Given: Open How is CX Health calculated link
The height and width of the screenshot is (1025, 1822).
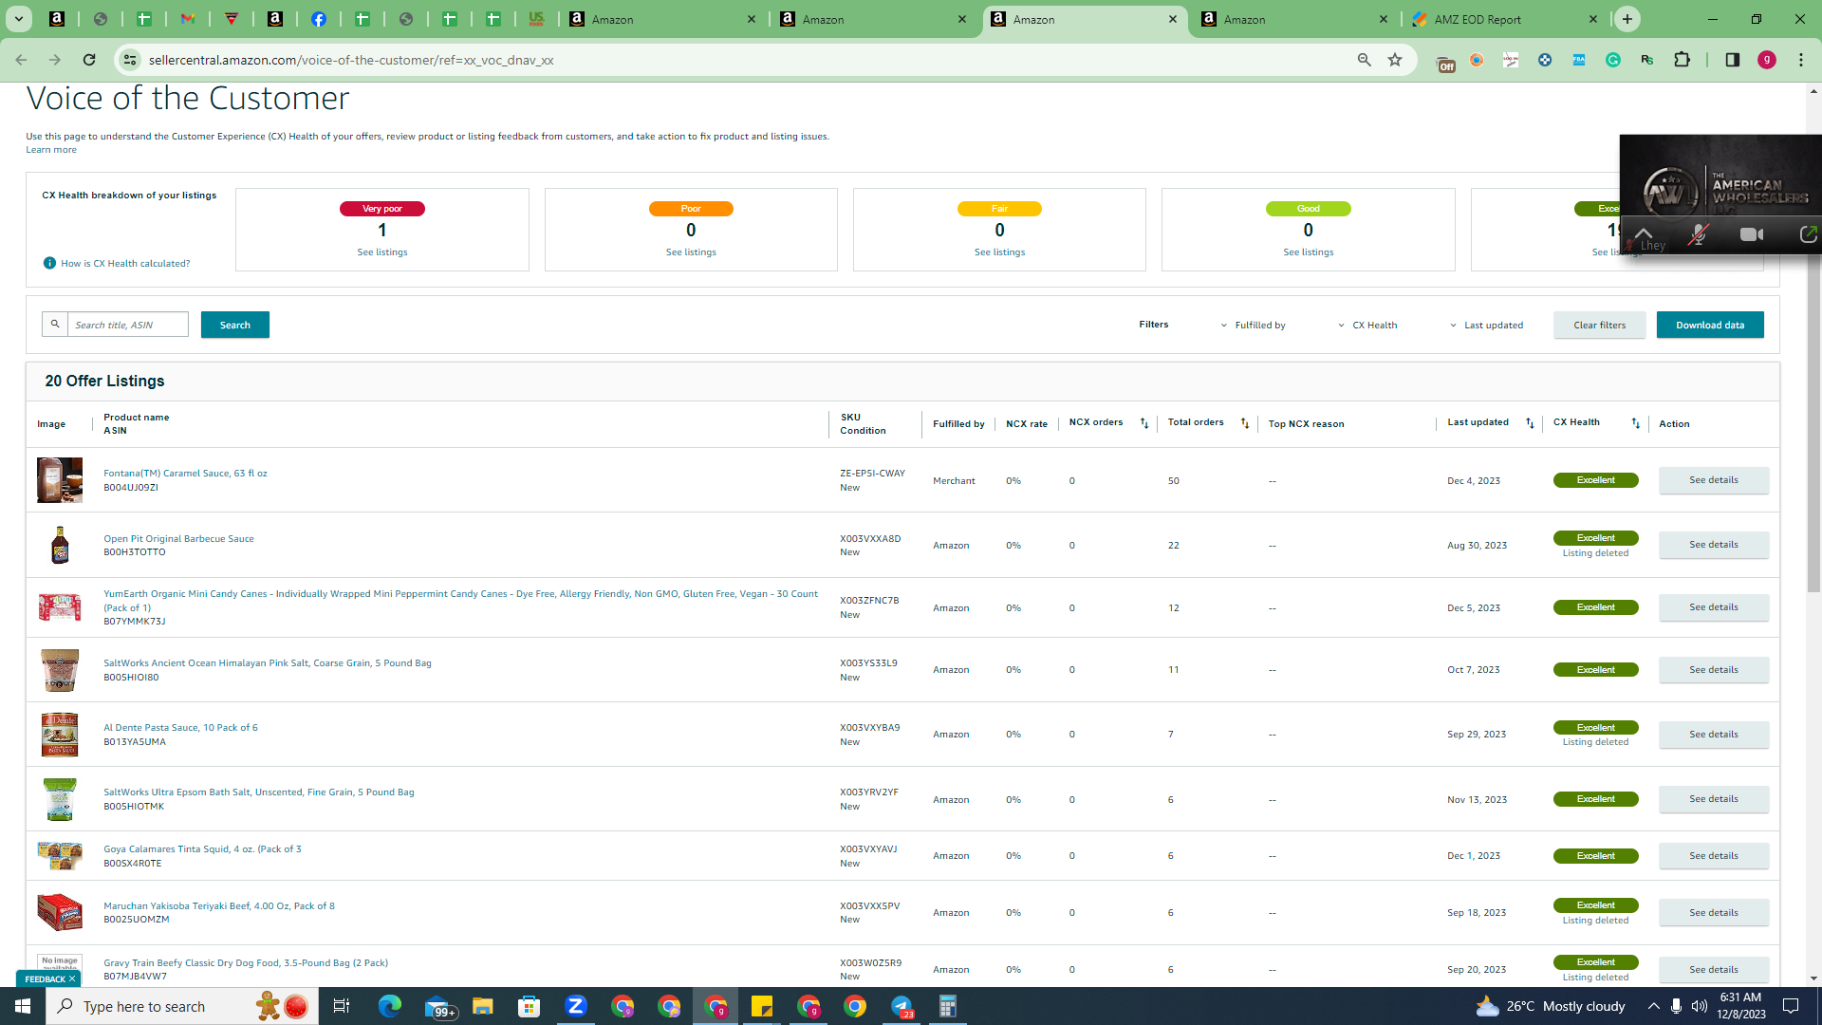Looking at the screenshot, I should click(x=125, y=264).
